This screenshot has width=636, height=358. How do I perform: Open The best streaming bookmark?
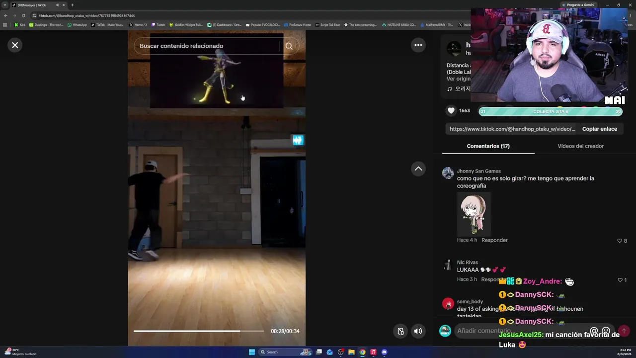coord(360,24)
